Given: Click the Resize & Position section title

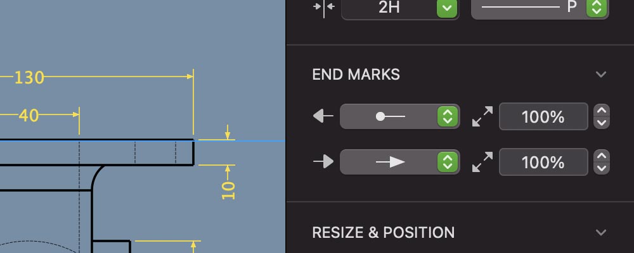Looking at the screenshot, I should point(383,232).
